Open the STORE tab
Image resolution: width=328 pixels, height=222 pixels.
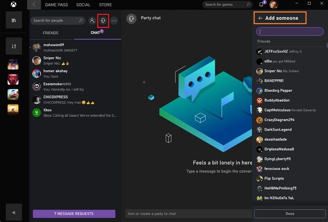click(105, 5)
